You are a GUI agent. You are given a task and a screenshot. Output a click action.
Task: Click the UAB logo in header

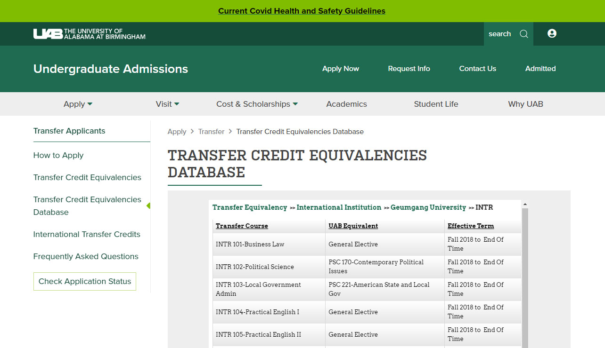click(x=89, y=34)
